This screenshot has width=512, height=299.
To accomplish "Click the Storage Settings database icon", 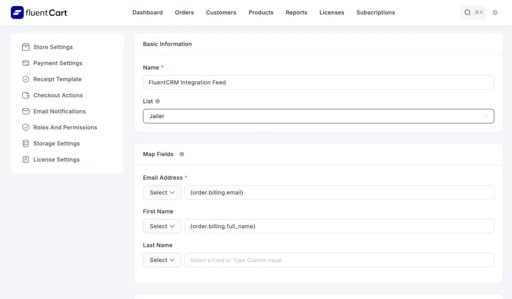I will [26, 143].
